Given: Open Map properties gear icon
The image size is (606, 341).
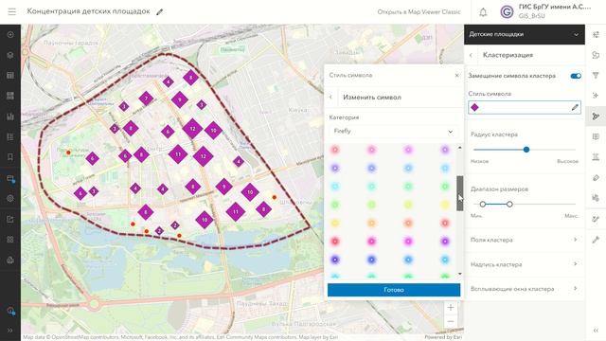Looking at the screenshot, I should (10, 198).
